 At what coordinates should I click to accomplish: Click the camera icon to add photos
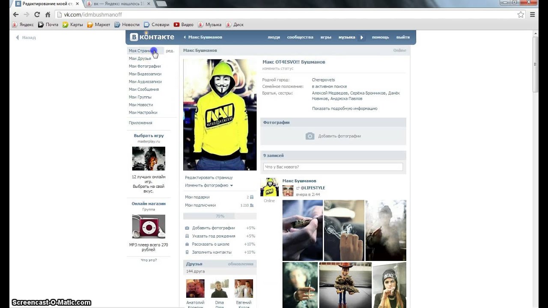pyautogui.click(x=310, y=136)
